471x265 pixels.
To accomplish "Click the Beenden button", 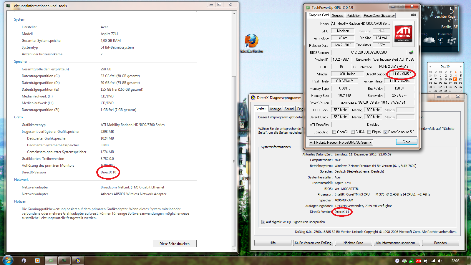I will pyautogui.click(x=440, y=243).
